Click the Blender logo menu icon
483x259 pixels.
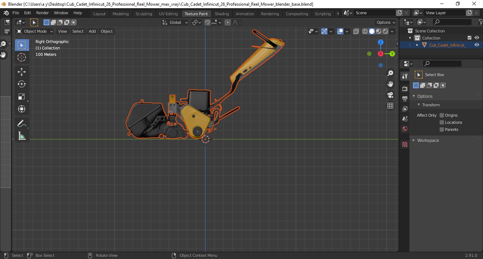click(6, 13)
